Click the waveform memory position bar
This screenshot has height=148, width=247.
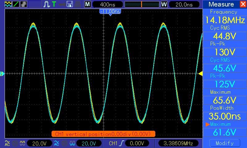coord(141,4)
